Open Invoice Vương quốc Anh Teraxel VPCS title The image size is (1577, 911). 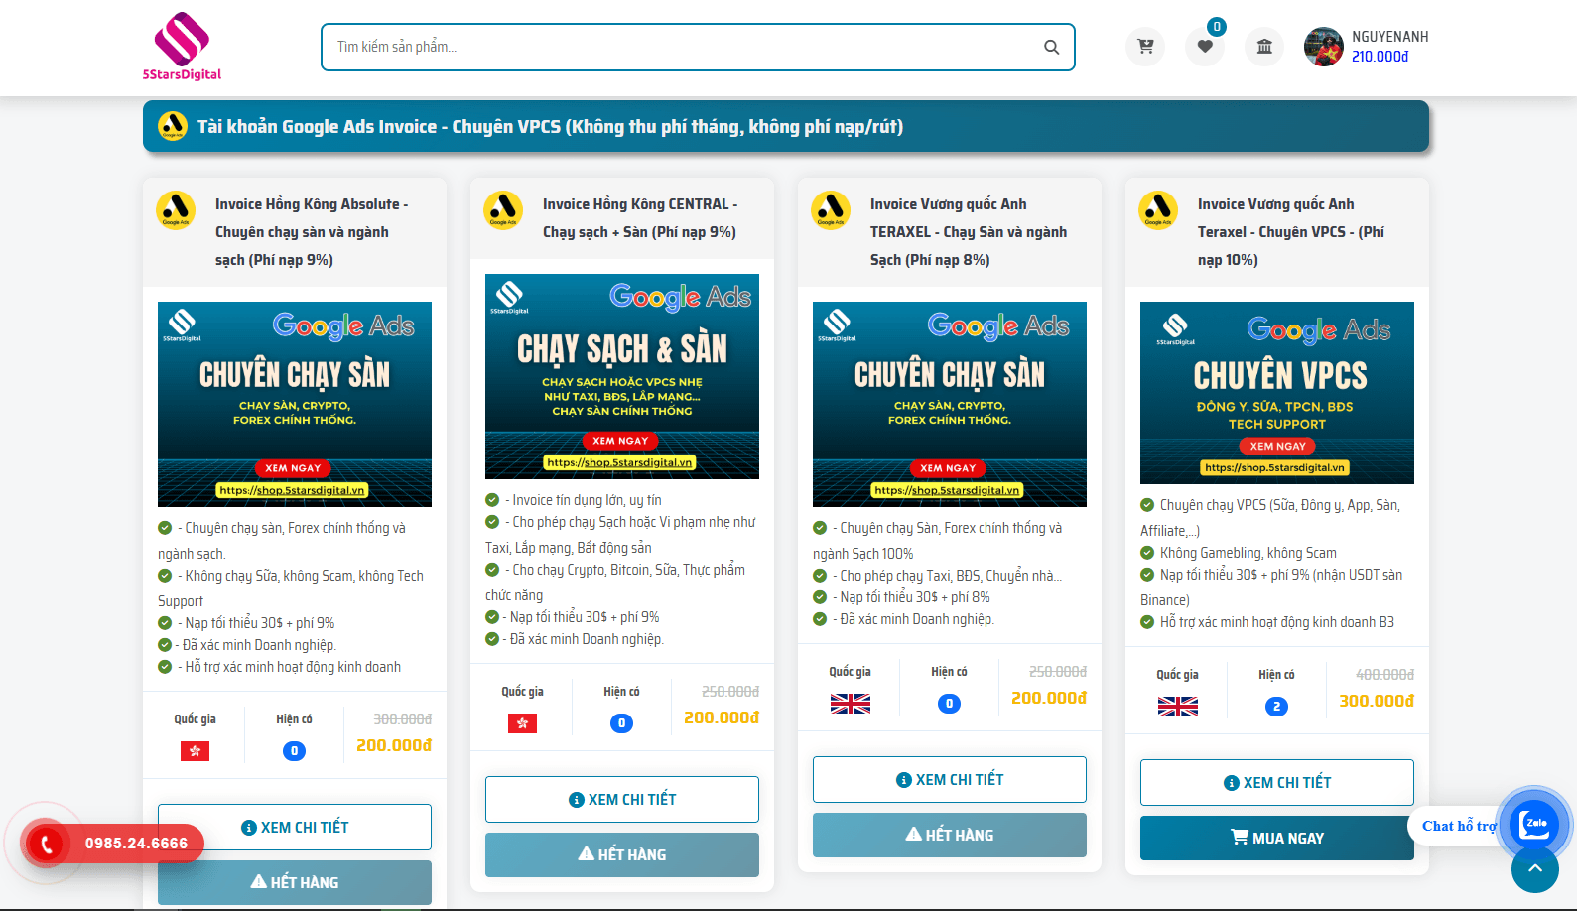[x=1291, y=231]
